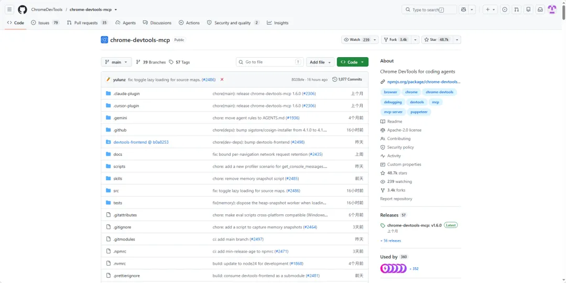Open commit hash 8028bfe
Screen dimensions: 566x283
click(298, 80)
